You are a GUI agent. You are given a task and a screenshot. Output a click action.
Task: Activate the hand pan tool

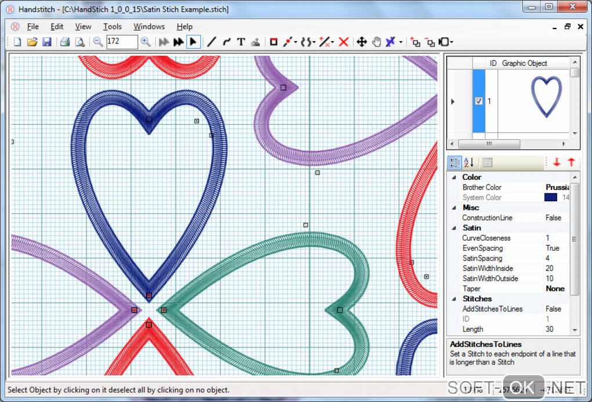click(376, 42)
